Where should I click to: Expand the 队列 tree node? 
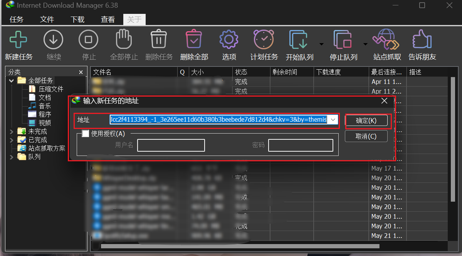point(12,157)
